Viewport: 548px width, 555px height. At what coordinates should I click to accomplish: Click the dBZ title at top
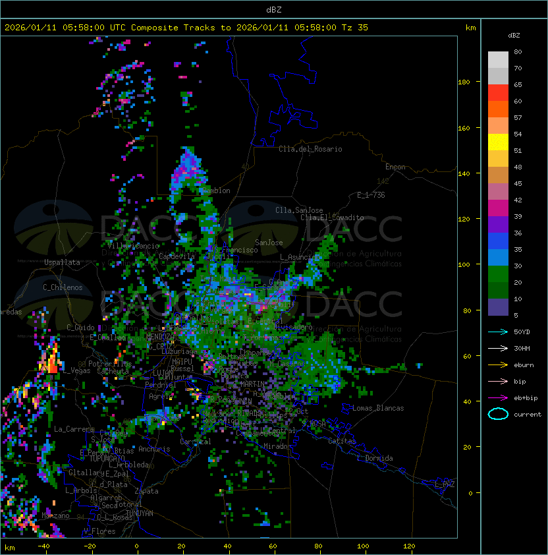[x=274, y=10]
